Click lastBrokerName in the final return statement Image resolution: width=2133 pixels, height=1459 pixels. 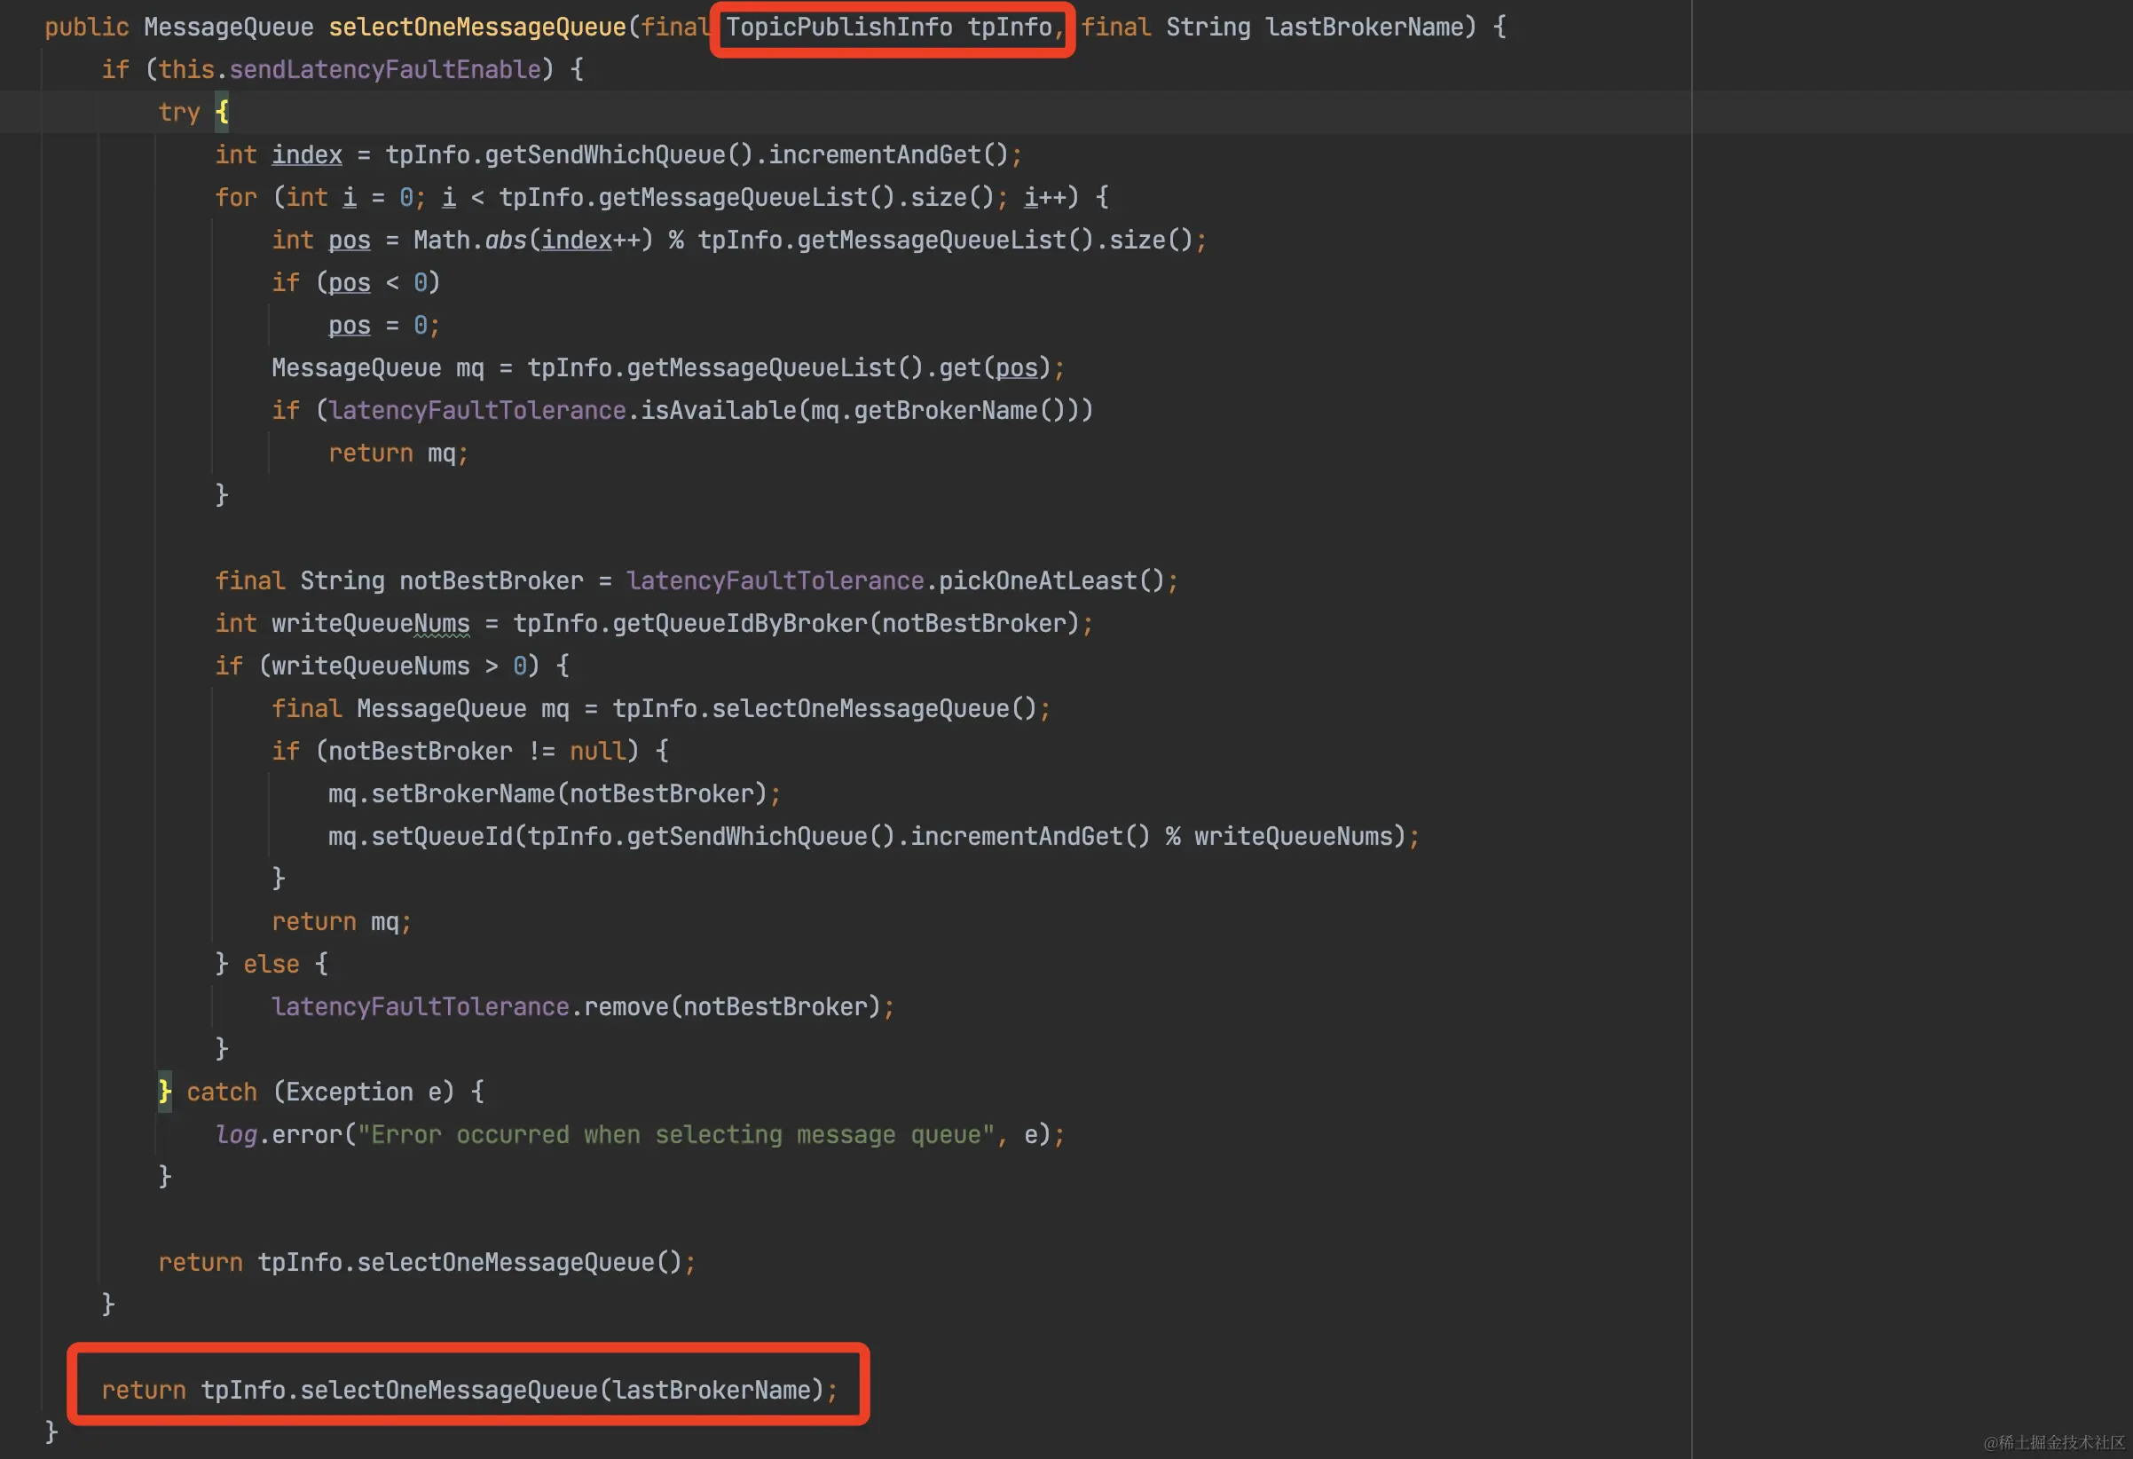pyautogui.click(x=712, y=1390)
